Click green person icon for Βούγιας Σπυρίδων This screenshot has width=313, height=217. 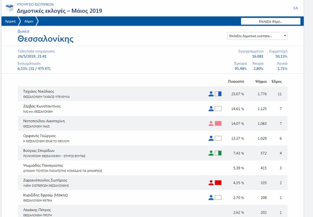(x=211, y=153)
